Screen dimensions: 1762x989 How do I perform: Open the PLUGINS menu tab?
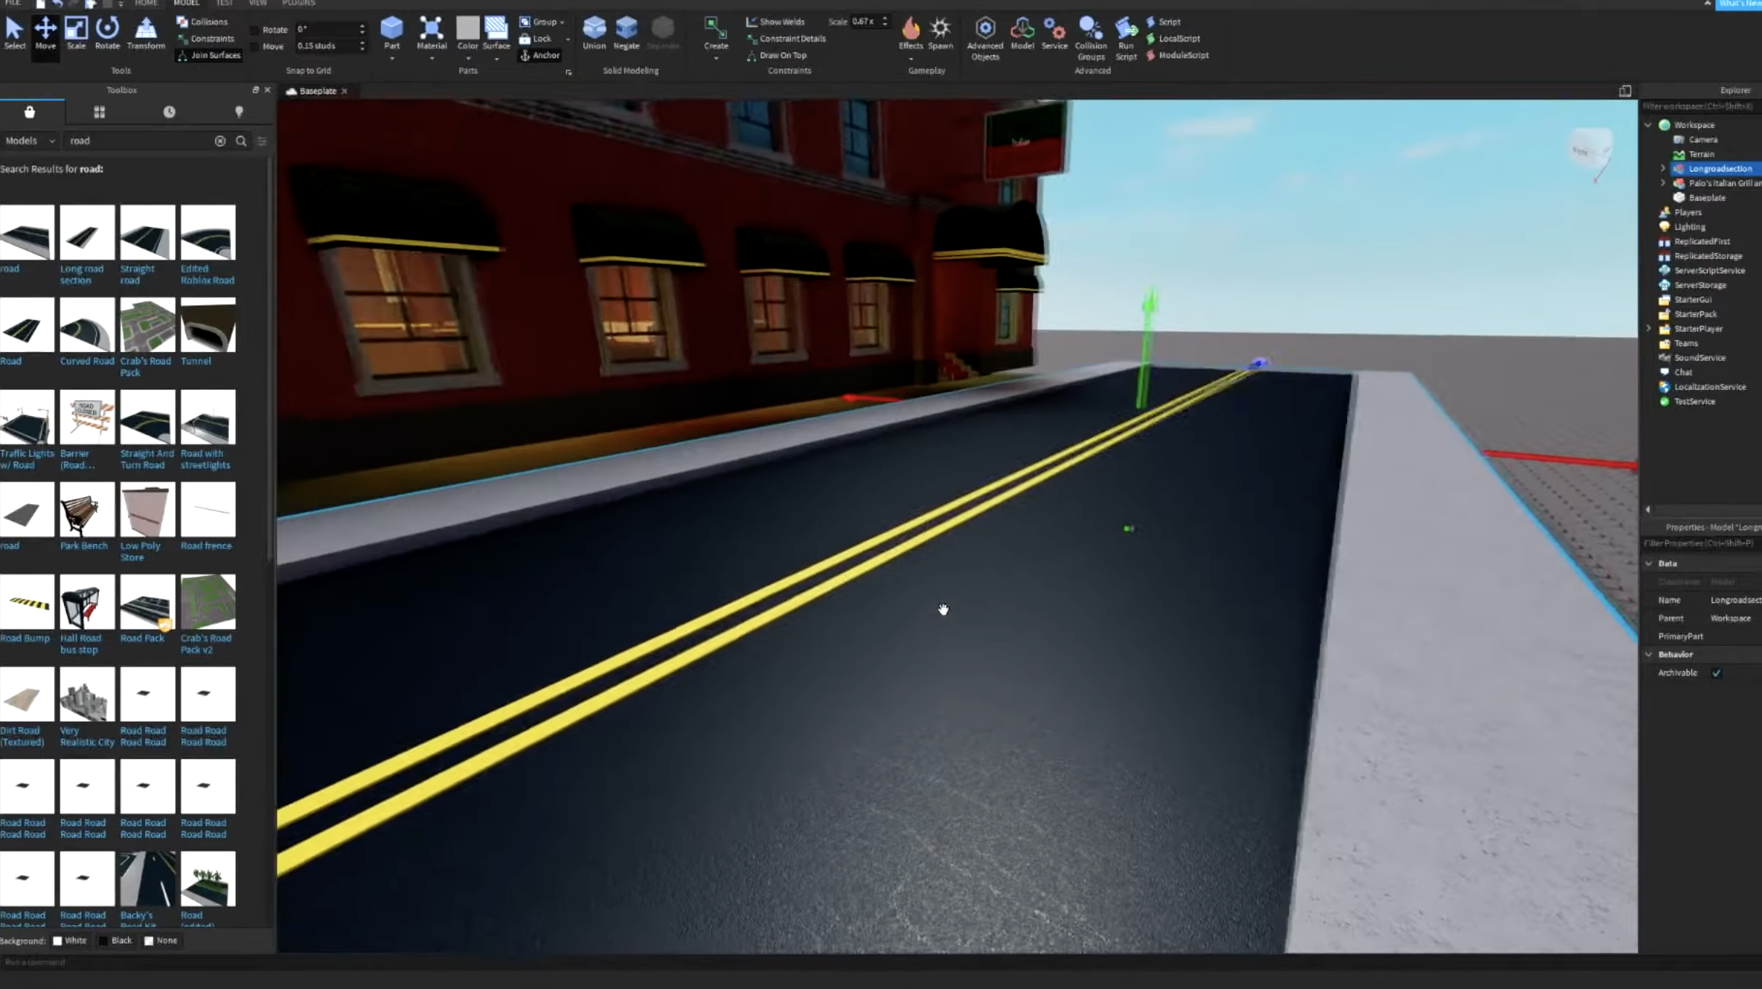[x=298, y=3]
